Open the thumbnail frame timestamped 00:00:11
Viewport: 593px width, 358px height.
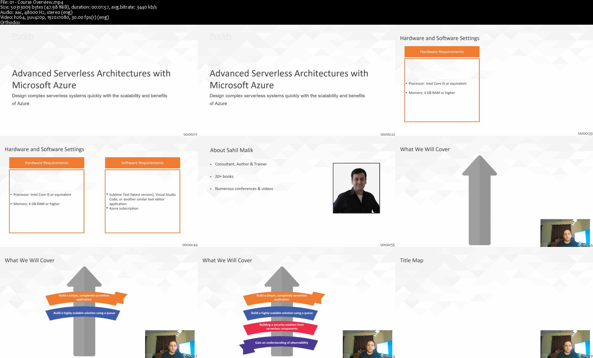click(x=99, y=80)
